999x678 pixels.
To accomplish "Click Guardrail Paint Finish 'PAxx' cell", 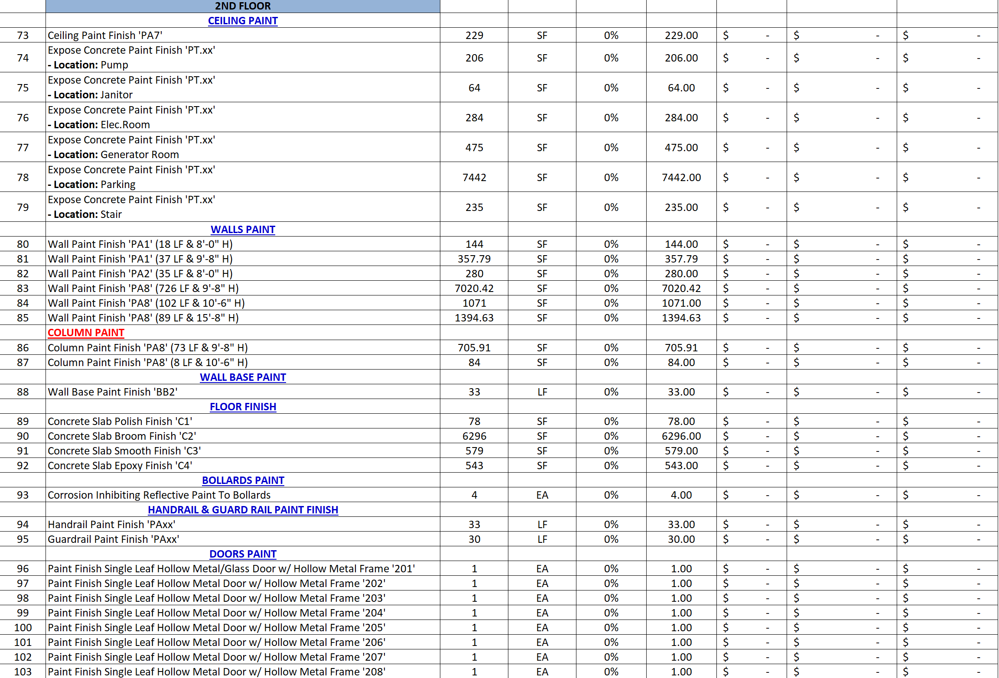I will click(x=114, y=539).
